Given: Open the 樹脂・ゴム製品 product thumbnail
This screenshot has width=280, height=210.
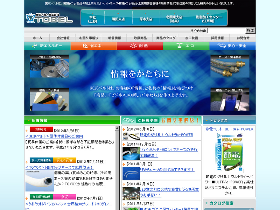Looking at the screenshot, I should pyautogui.click(x=49, y=99).
